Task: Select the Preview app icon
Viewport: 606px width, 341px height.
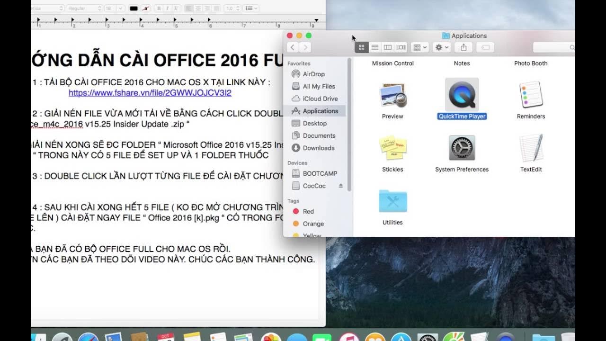Action: coord(393,95)
